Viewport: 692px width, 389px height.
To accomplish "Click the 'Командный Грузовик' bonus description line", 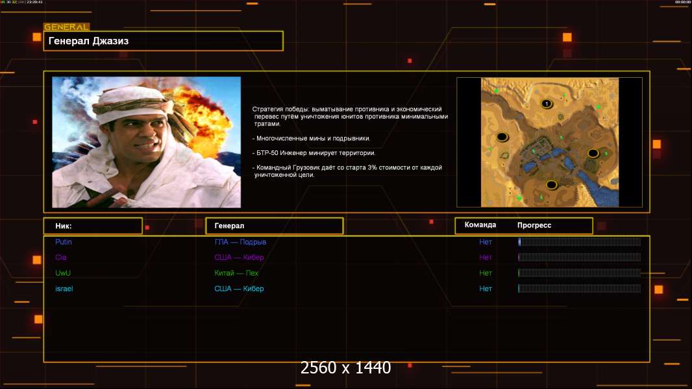I will coord(347,171).
